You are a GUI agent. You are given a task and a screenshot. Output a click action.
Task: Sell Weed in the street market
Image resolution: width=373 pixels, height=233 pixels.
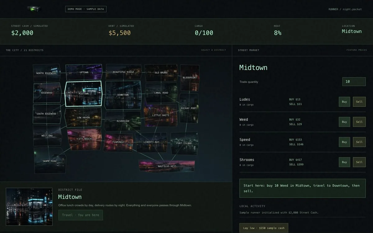pos(359,122)
